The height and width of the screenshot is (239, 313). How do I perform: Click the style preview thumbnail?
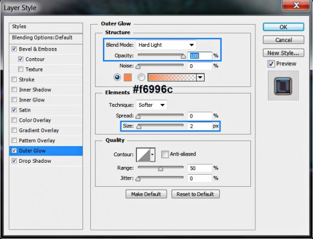point(283,86)
